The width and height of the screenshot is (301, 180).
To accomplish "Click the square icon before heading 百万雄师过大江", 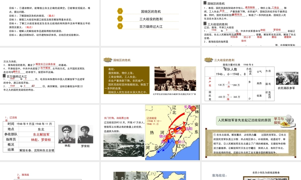I will [4, 76].
